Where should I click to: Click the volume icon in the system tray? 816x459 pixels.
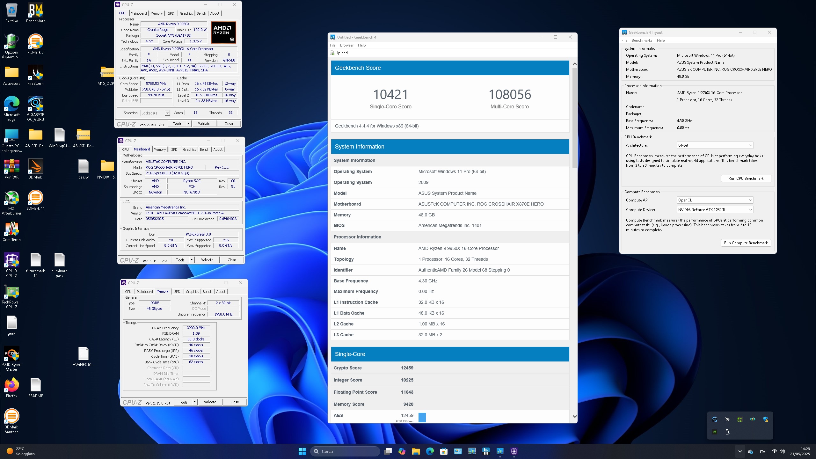point(782,451)
